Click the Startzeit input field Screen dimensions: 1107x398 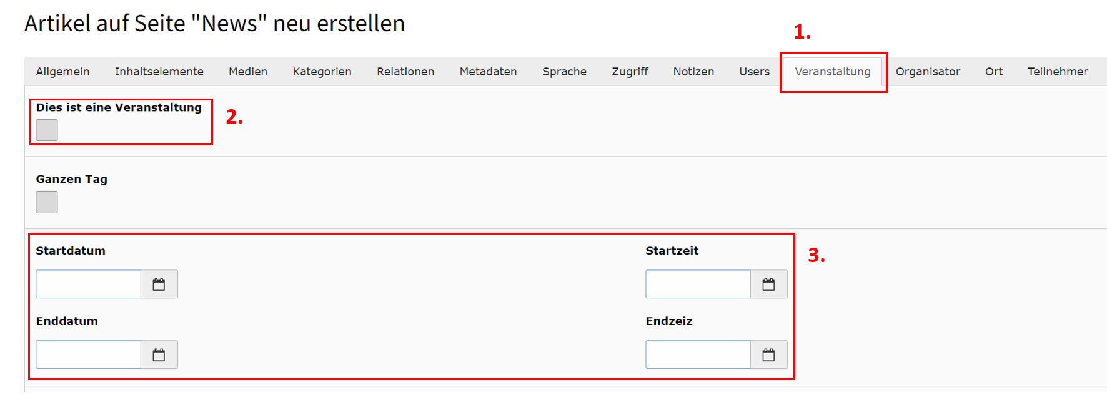[698, 284]
